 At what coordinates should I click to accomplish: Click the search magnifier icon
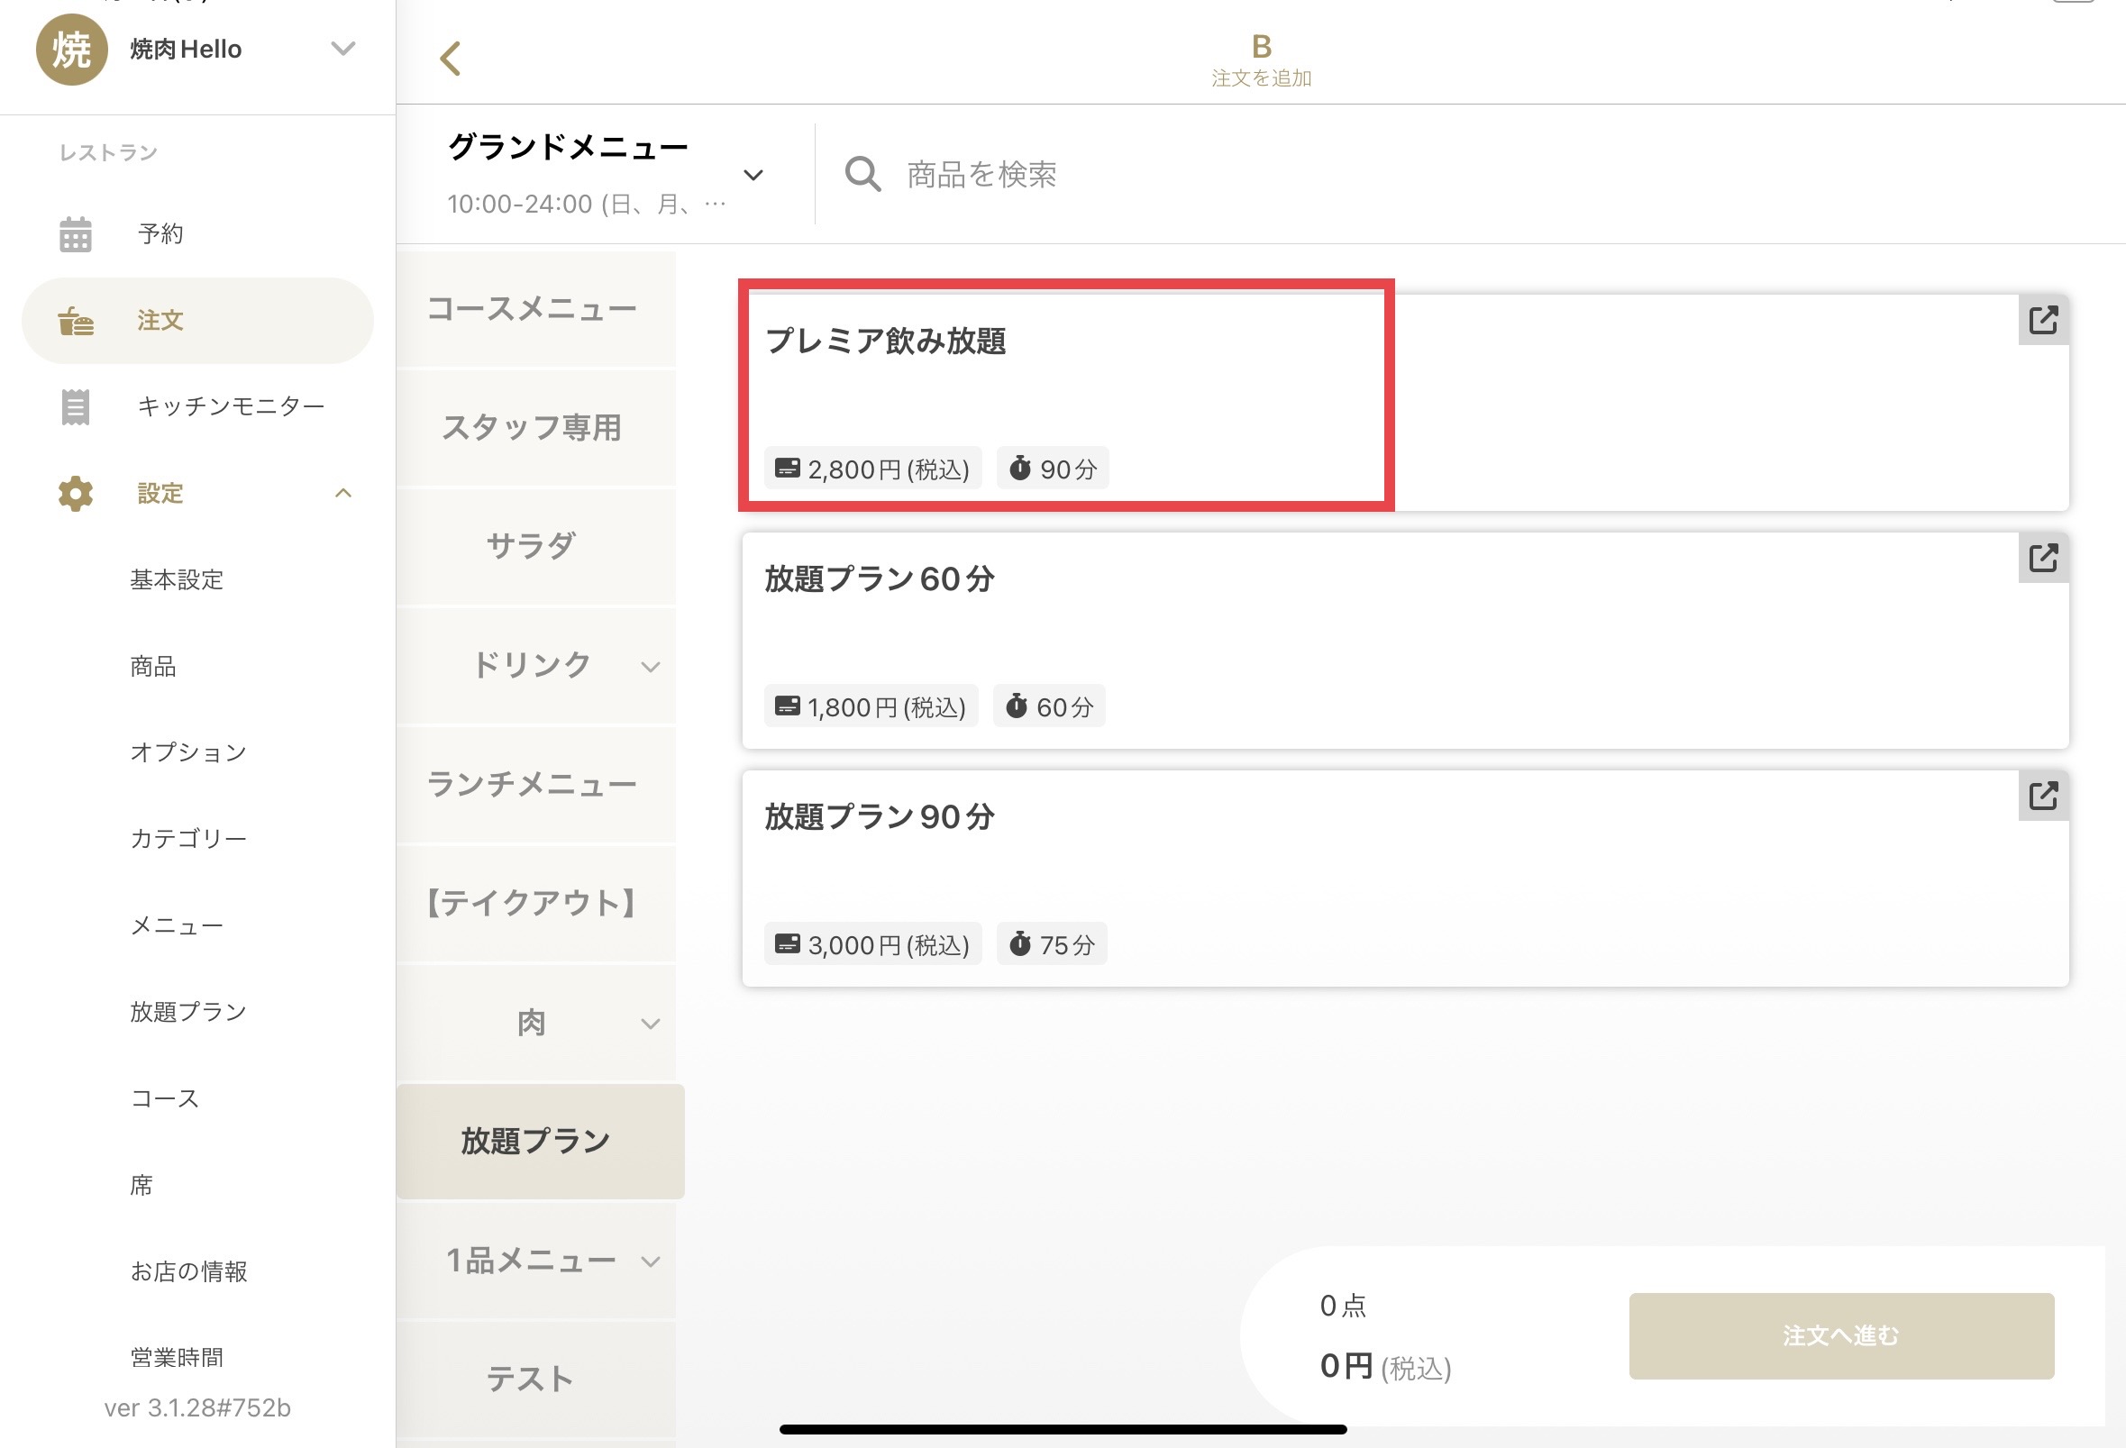point(862,174)
